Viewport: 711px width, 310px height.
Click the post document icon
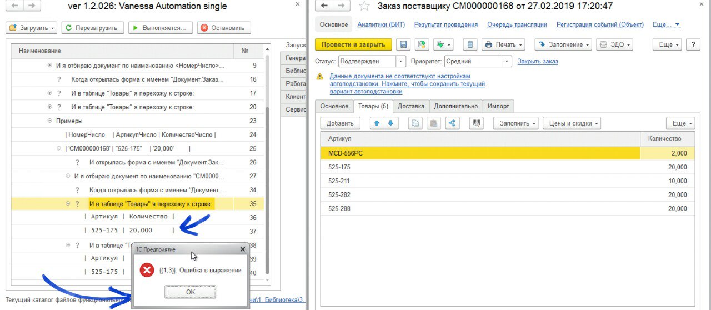click(x=422, y=44)
